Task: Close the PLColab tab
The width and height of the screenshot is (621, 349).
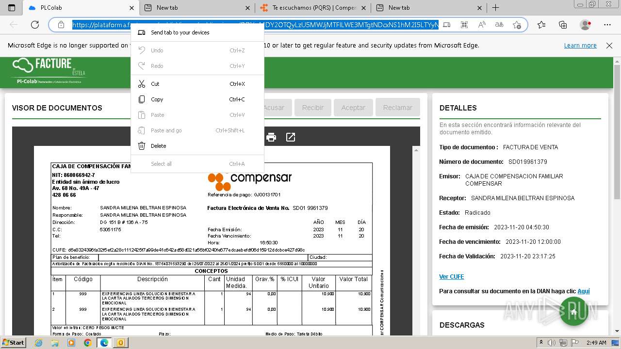Action: click(x=131, y=8)
